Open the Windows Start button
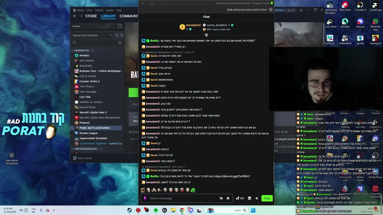The image size is (383, 215). click(x=253, y=210)
